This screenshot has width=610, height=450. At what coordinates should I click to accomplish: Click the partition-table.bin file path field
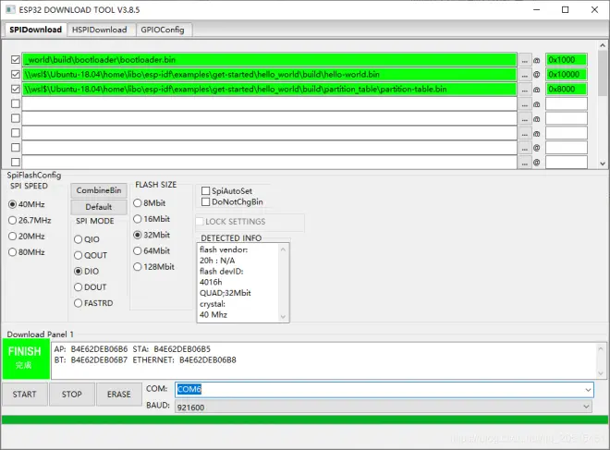coord(269,90)
